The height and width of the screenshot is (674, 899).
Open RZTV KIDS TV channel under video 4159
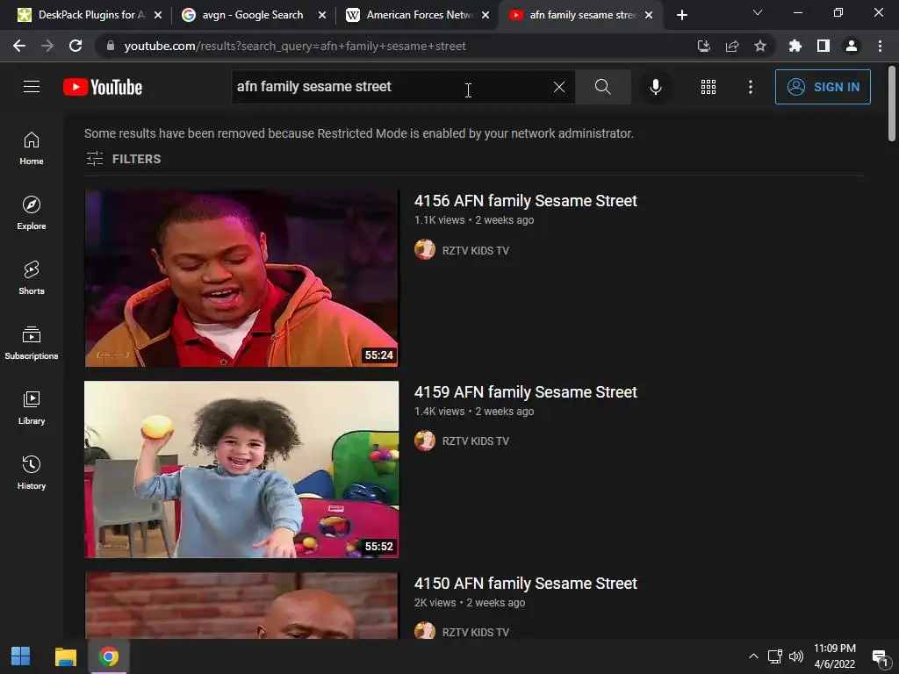475,441
